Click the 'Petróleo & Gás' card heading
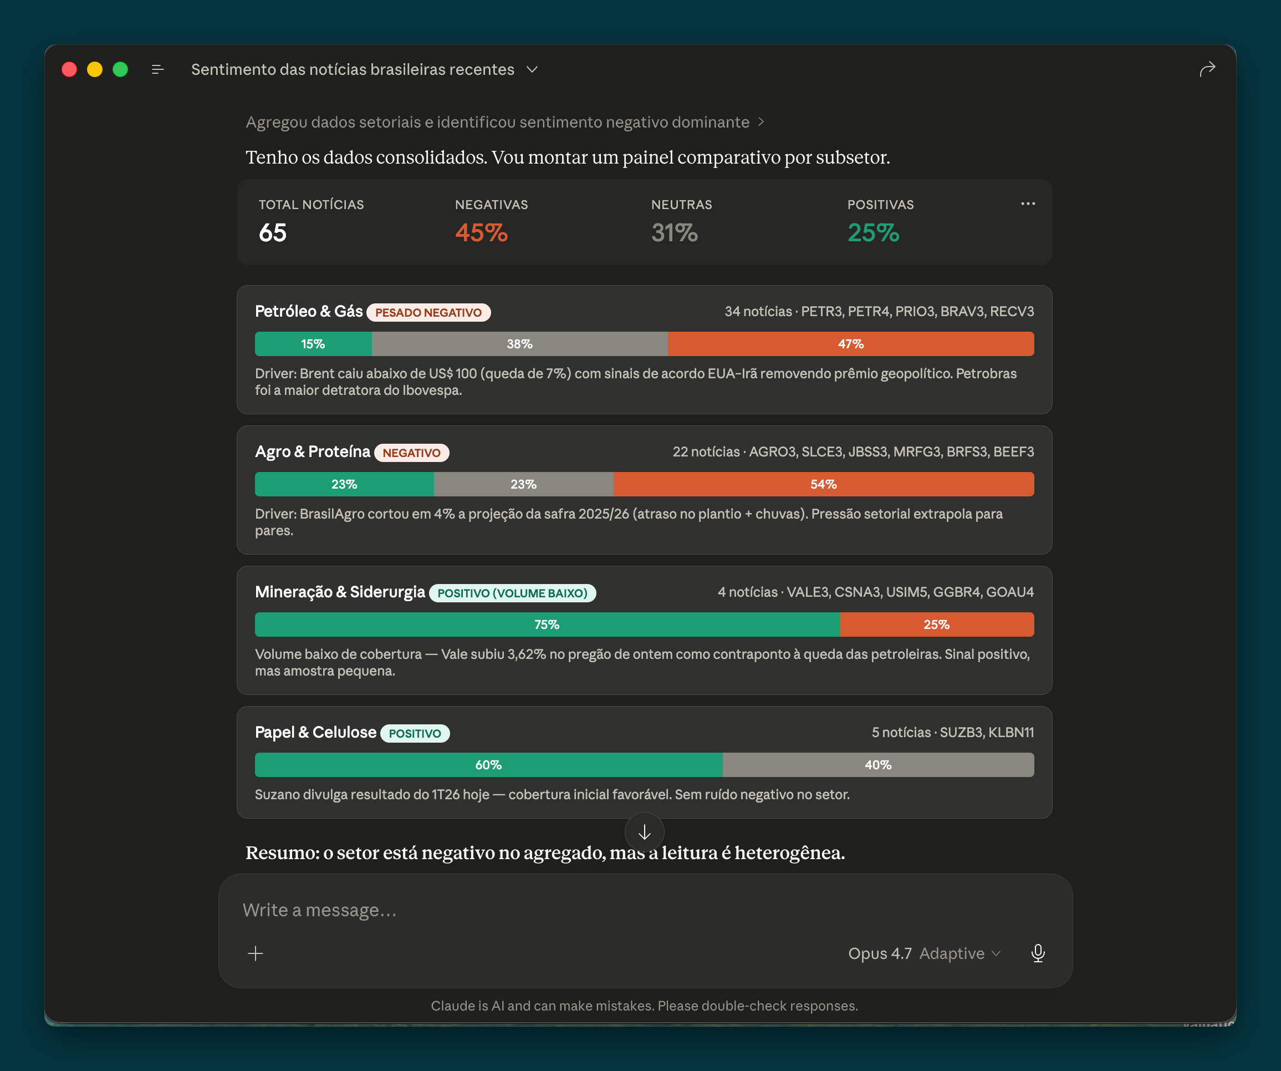1281x1071 pixels. tap(309, 312)
